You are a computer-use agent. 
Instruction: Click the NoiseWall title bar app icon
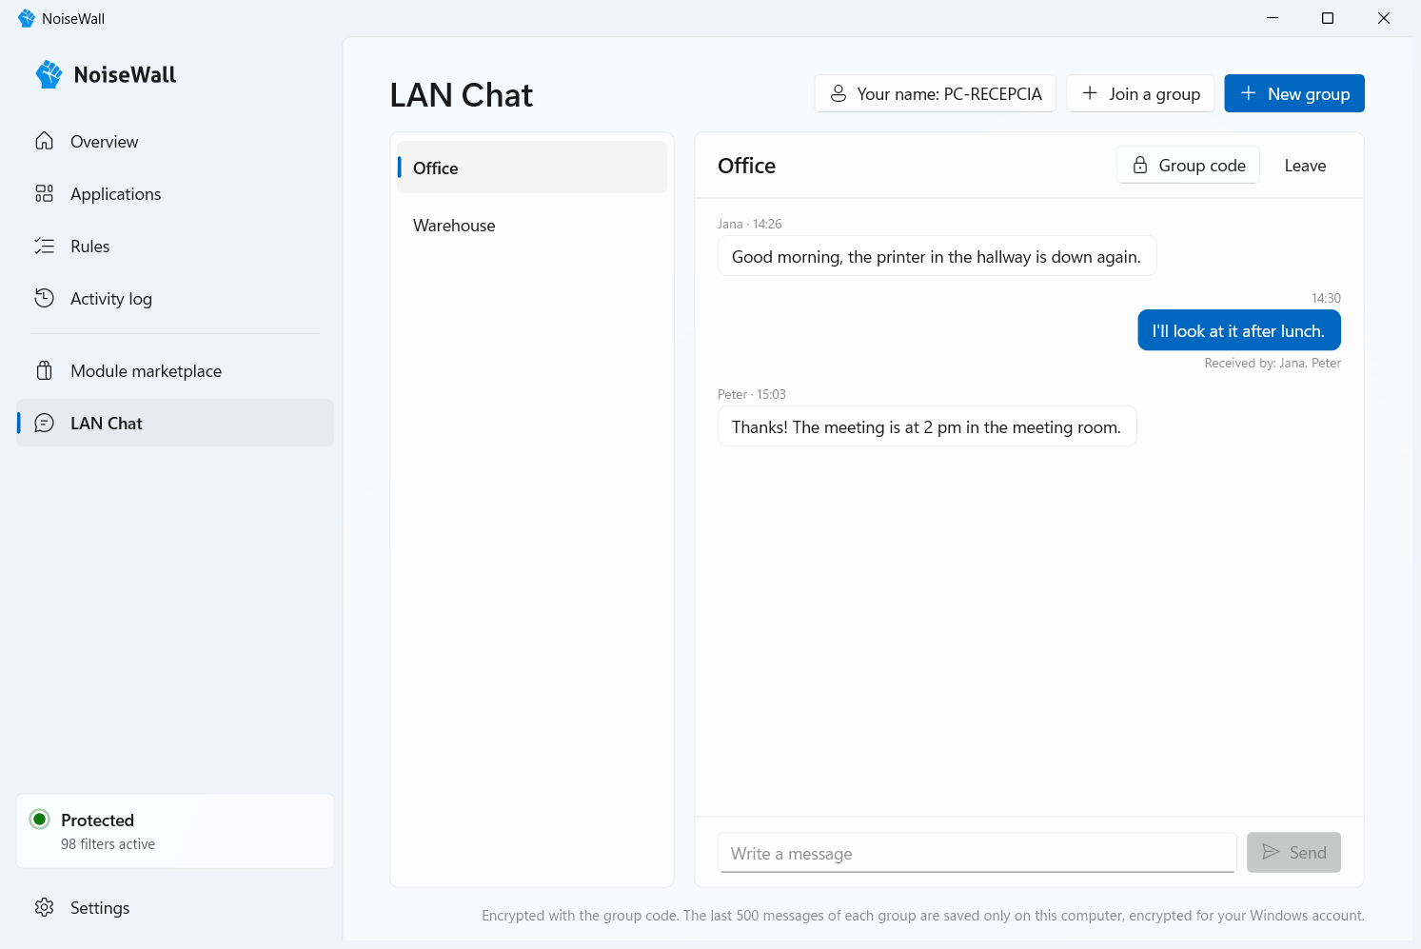[x=26, y=18]
